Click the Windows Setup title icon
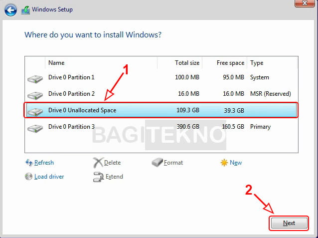This screenshot has width=318, height=238. tap(26, 10)
